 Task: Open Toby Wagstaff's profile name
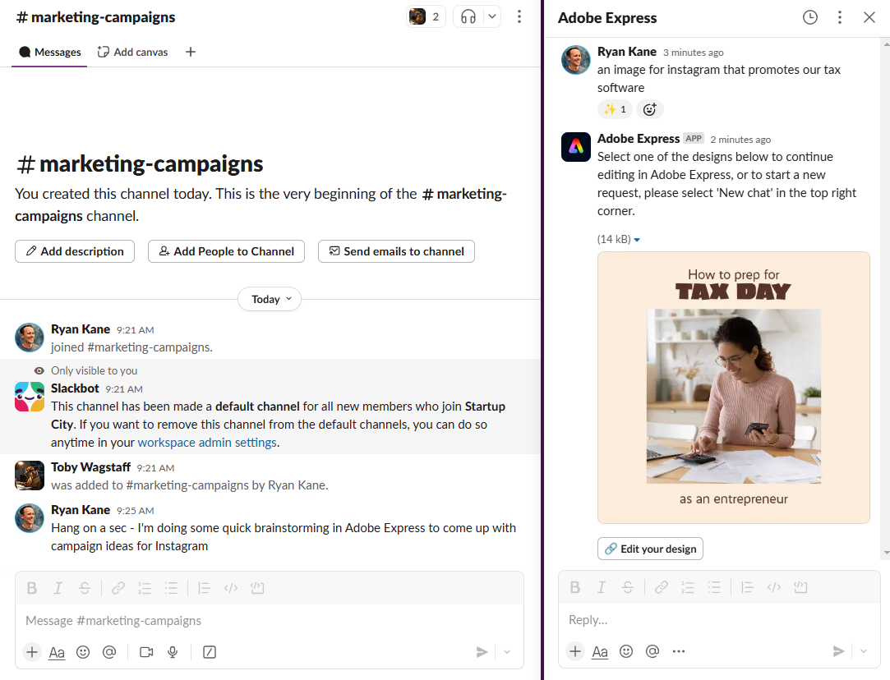tap(91, 467)
